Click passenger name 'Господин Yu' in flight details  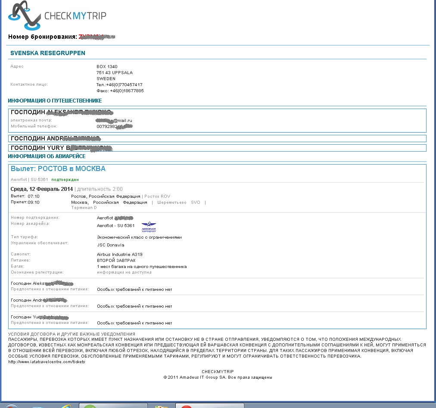[x=40, y=317]
